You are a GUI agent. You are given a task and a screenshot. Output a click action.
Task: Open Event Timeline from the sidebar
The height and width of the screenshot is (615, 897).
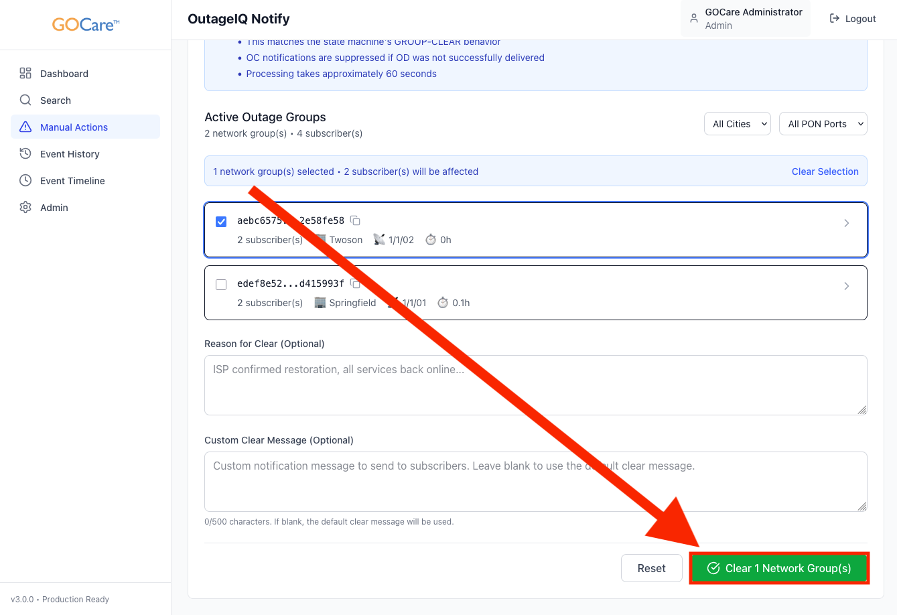pos(72,181)
